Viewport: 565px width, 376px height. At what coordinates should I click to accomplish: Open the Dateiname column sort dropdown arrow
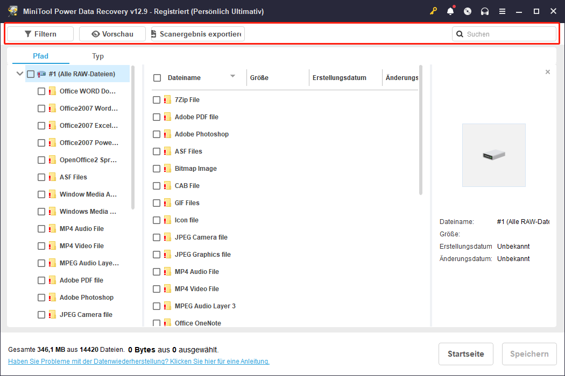[233, 76]
